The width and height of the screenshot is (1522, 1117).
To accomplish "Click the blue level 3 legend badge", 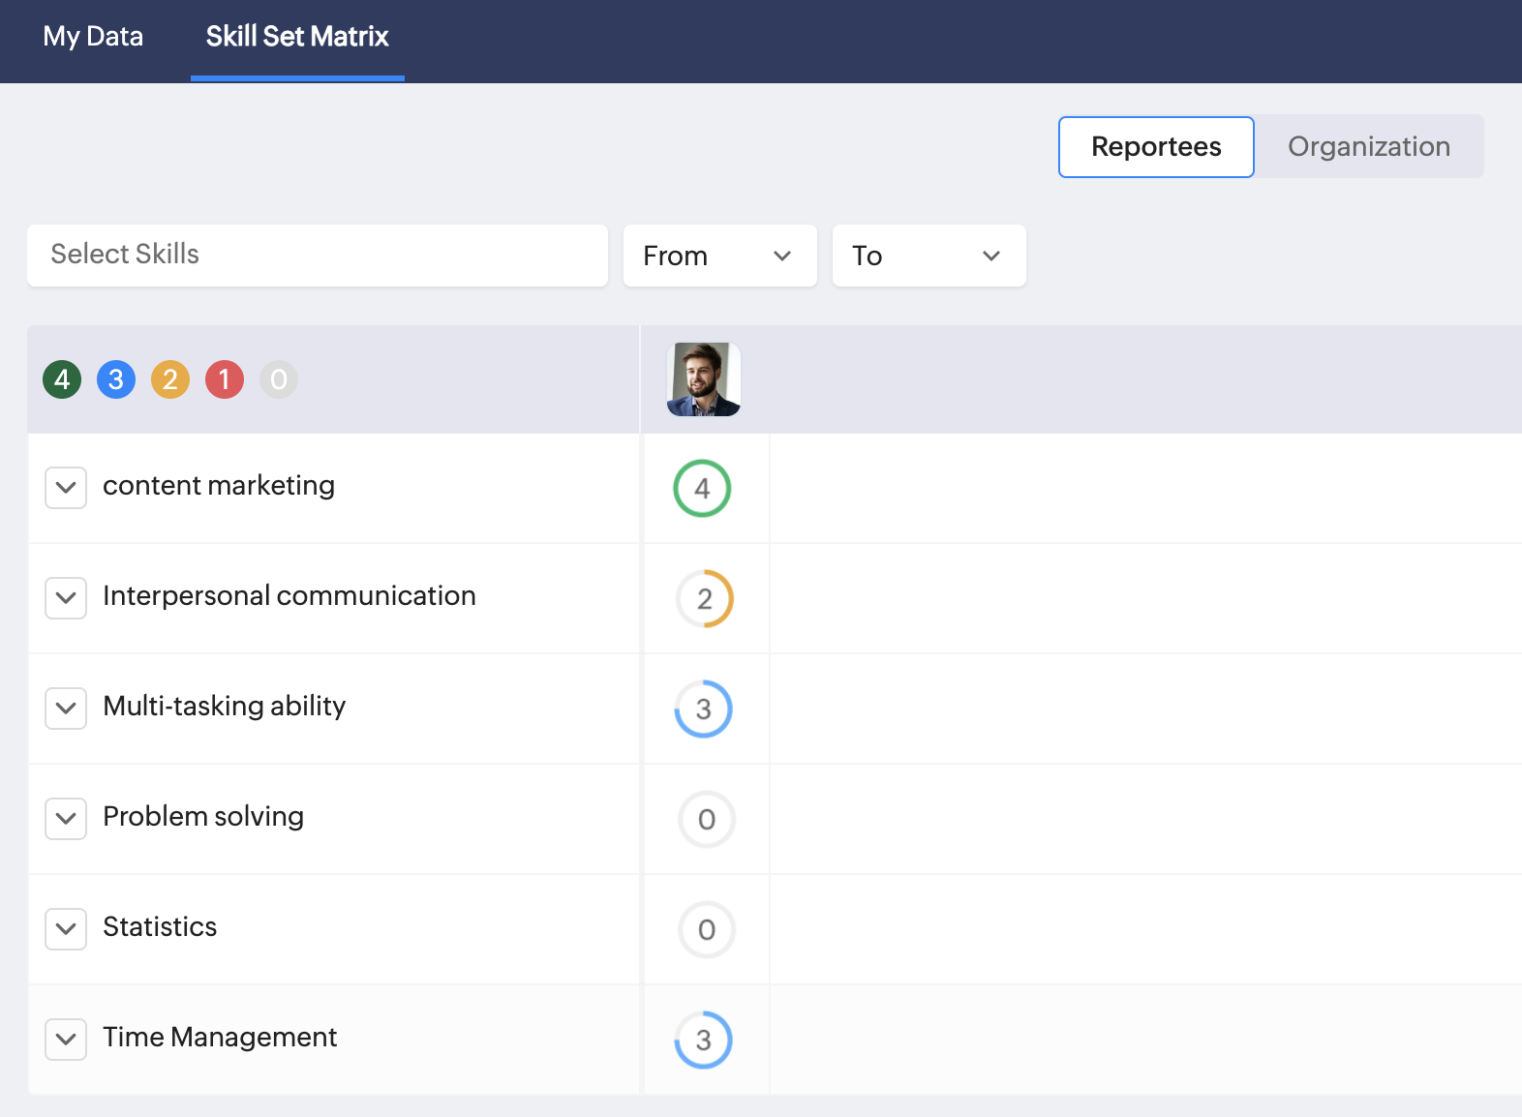I will 116,379.
